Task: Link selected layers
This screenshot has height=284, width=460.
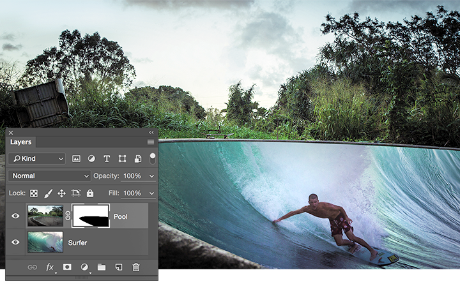Action: 33,267
